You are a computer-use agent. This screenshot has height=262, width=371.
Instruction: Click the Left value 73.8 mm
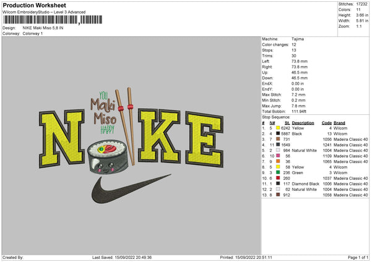(299, 61)
